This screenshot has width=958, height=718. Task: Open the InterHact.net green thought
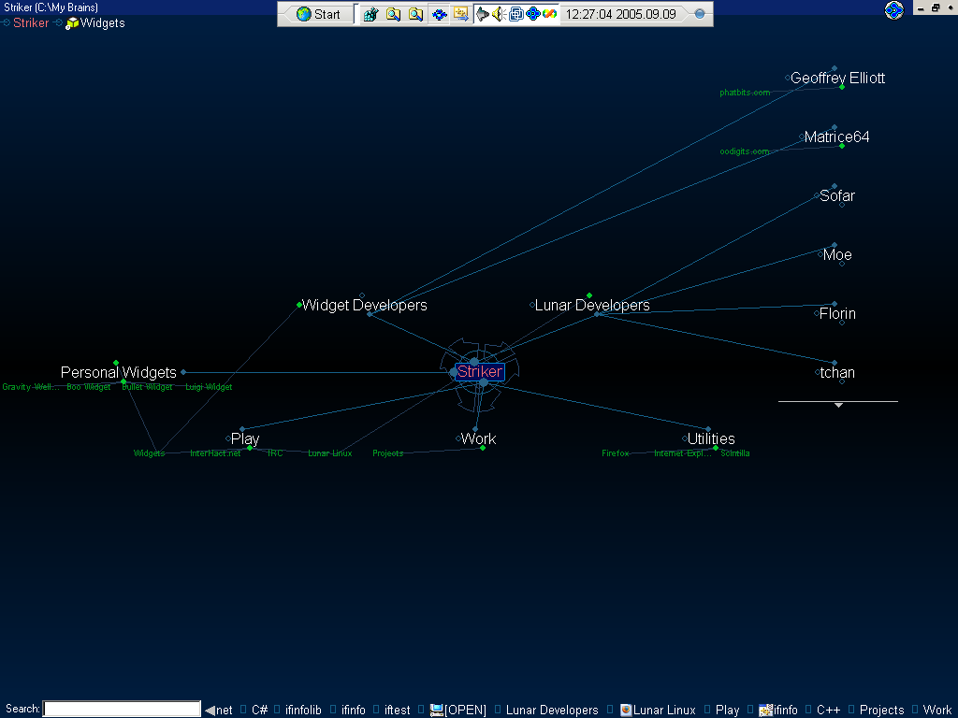coord(215,453)
